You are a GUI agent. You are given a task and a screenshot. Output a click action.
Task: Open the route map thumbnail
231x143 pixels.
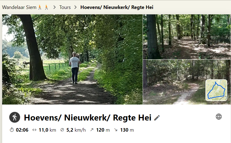[216, 90]
